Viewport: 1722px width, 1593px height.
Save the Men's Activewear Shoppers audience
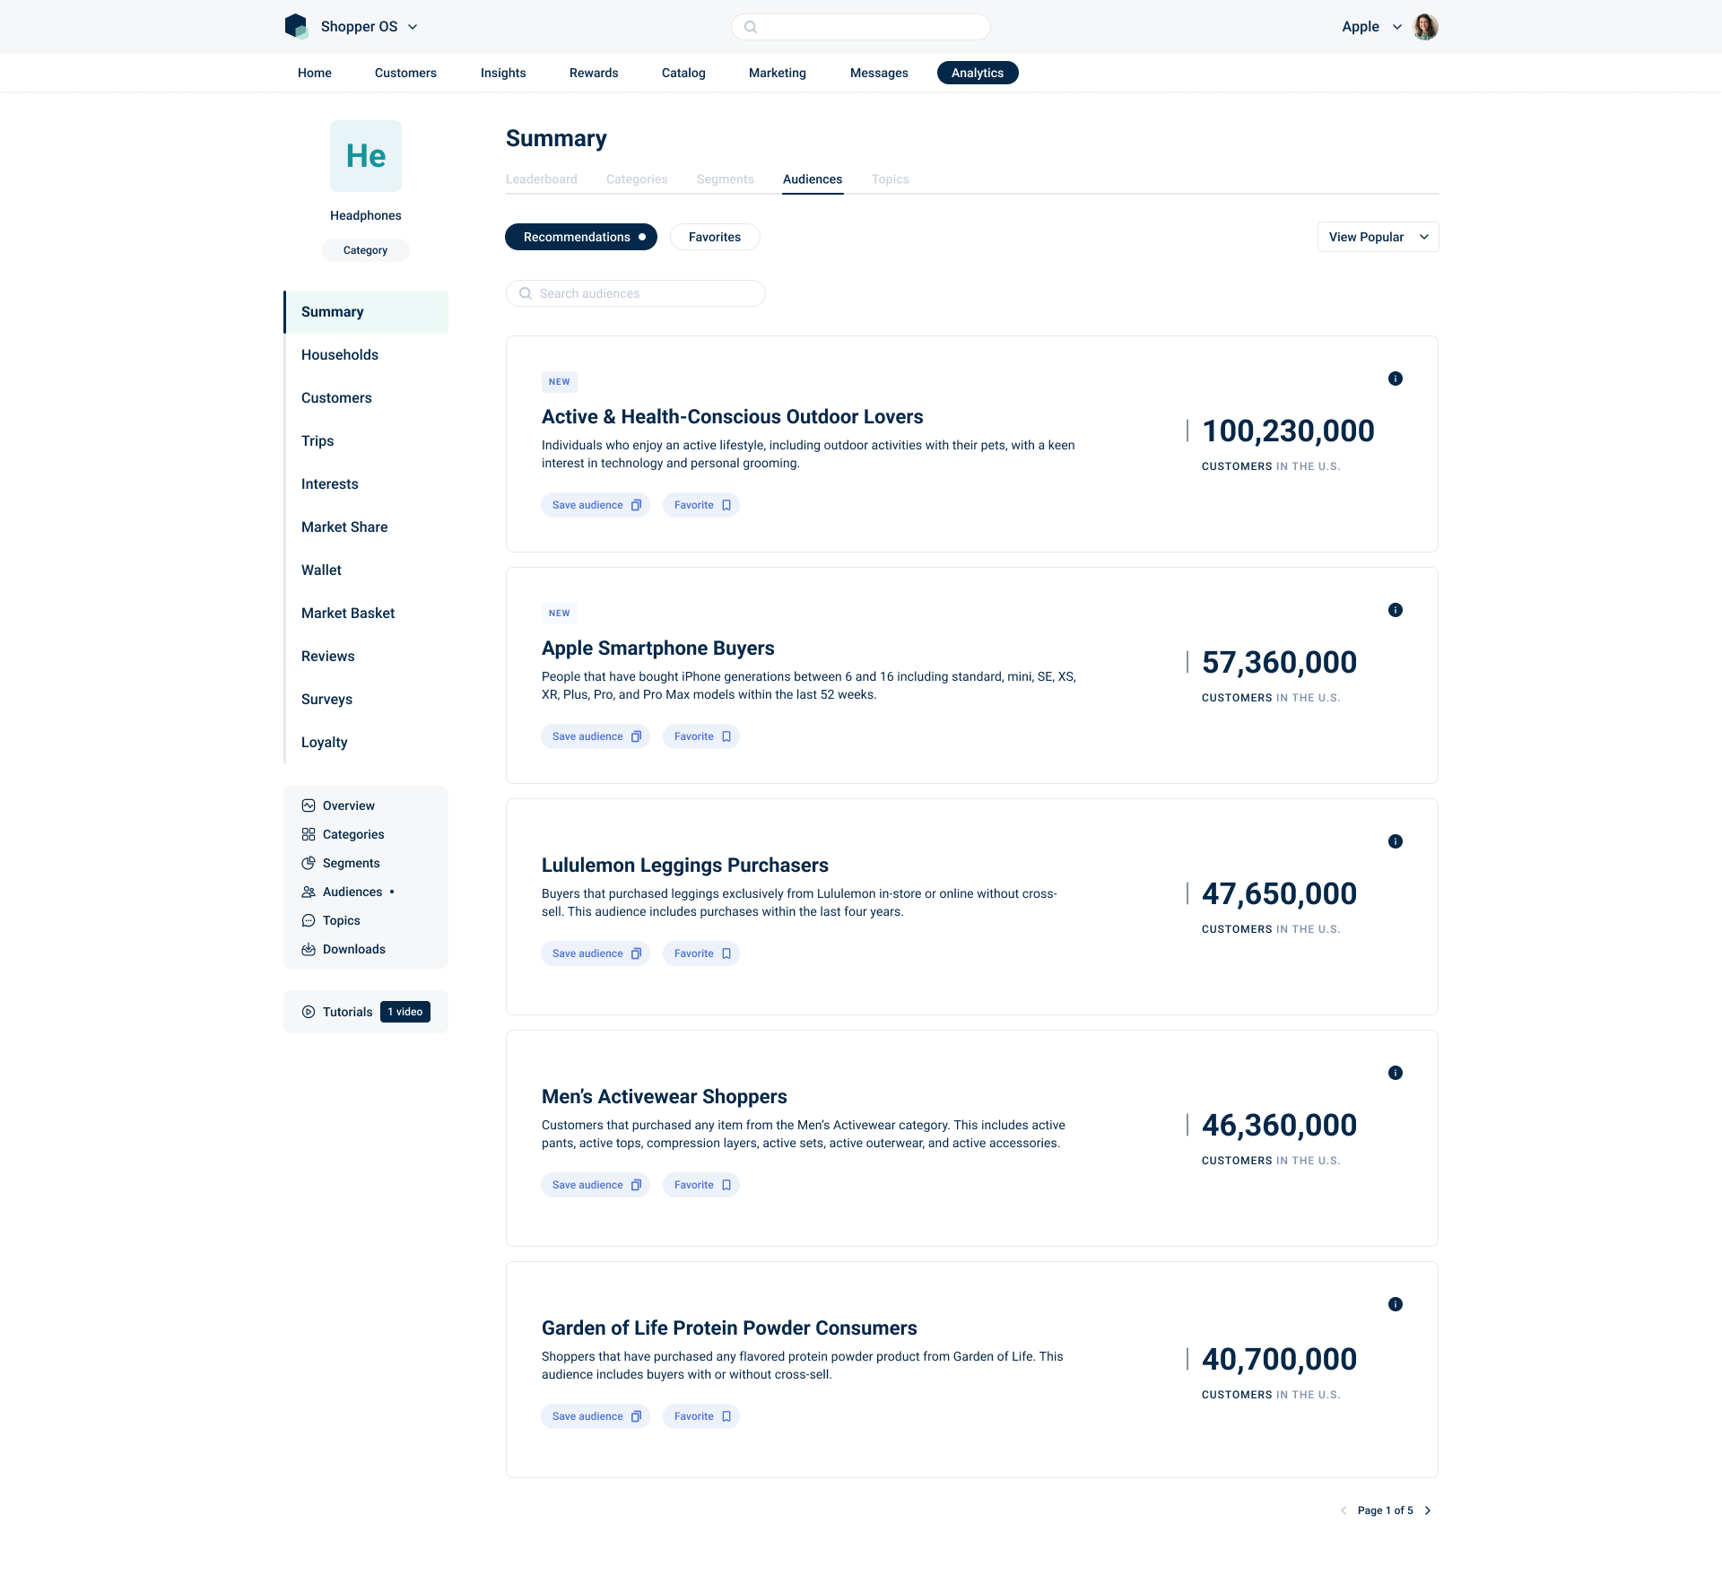click(x=596, y=1185)
